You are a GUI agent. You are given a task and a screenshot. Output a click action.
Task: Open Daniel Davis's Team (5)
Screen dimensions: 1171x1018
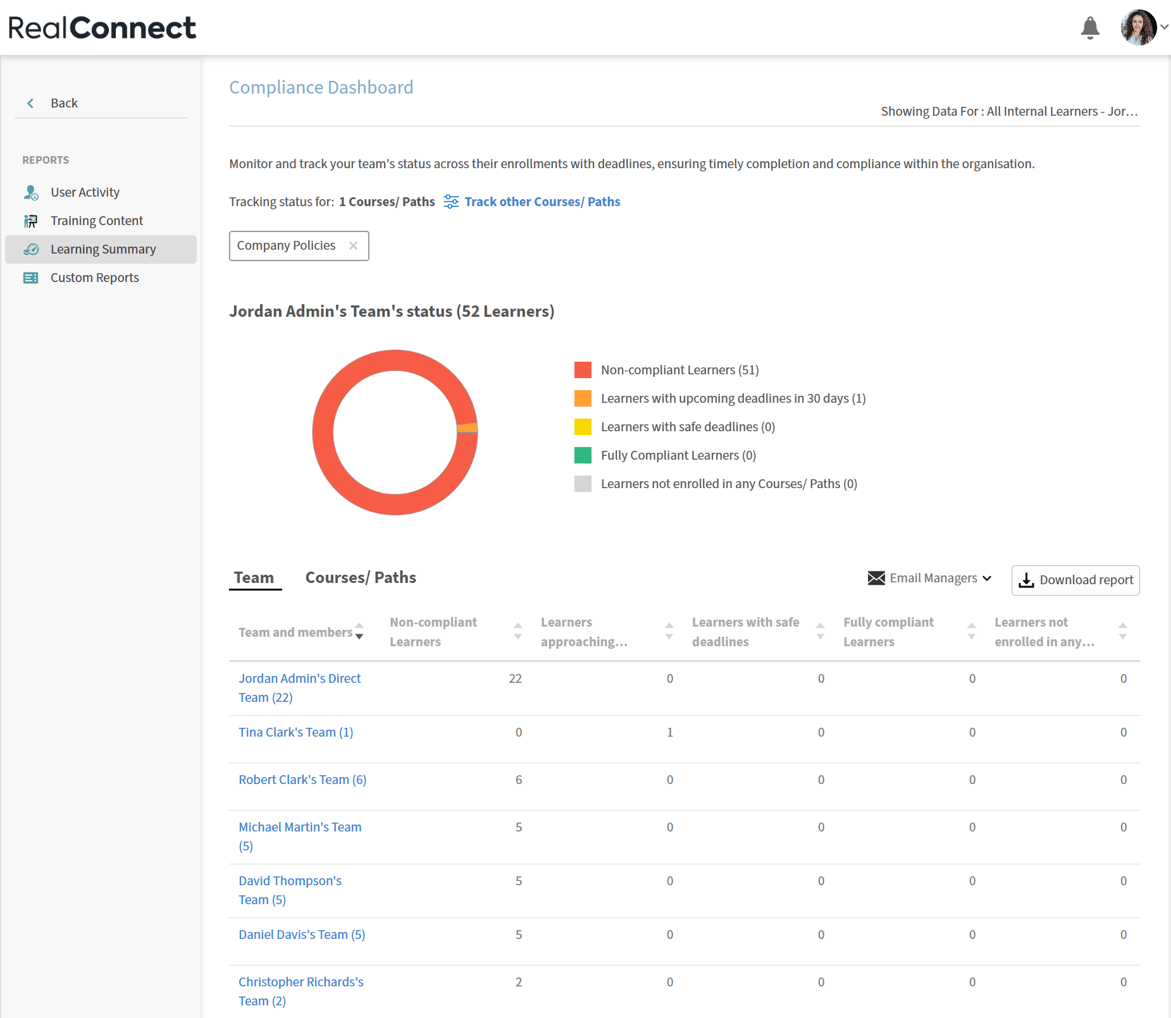[x=302, y=935]
